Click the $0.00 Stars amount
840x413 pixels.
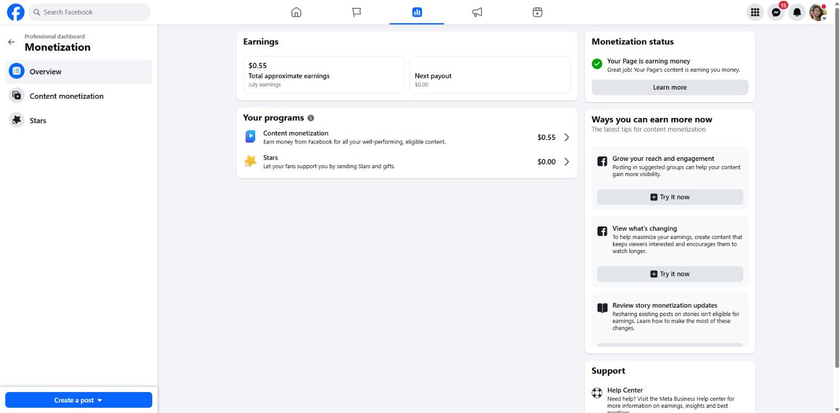547,162
